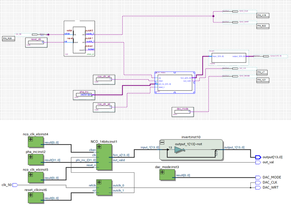Expand the nco_clk_eb:inst4 block in RTL viewer
The image size is (295, 217).
[x=31, y=139]
